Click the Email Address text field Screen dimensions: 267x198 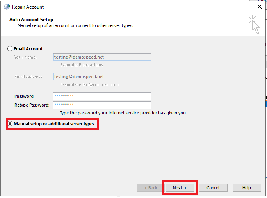pyautogui.click(x=102, y=77)
